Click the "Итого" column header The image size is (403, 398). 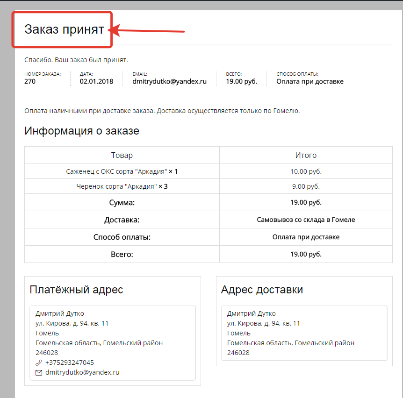[x=306, y=156]
